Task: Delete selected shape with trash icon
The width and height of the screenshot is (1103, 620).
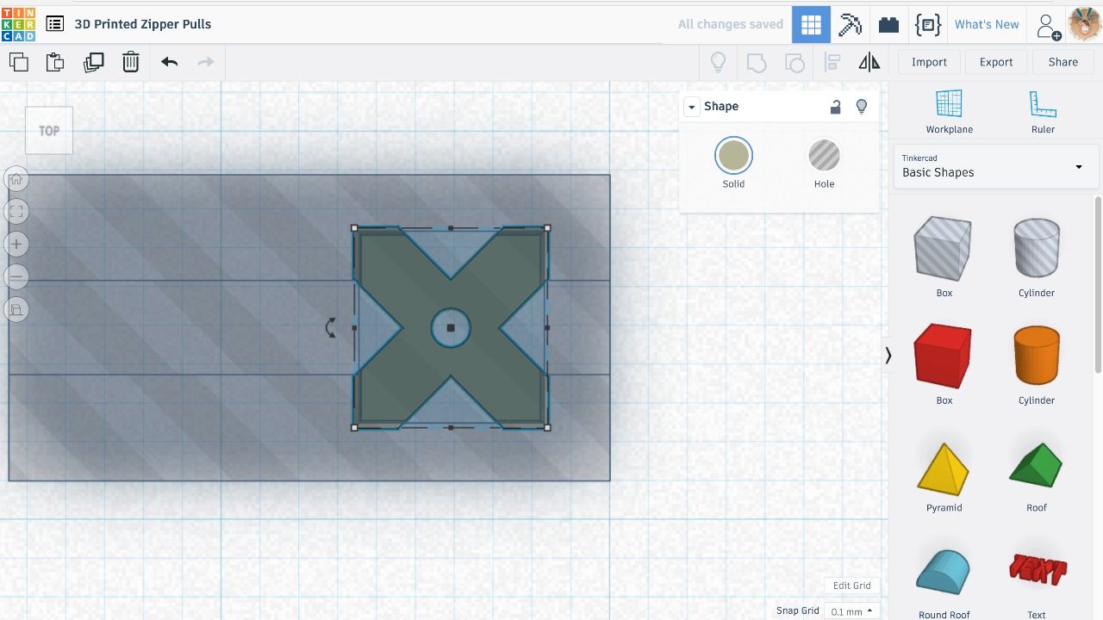Action: click(130, 62)
